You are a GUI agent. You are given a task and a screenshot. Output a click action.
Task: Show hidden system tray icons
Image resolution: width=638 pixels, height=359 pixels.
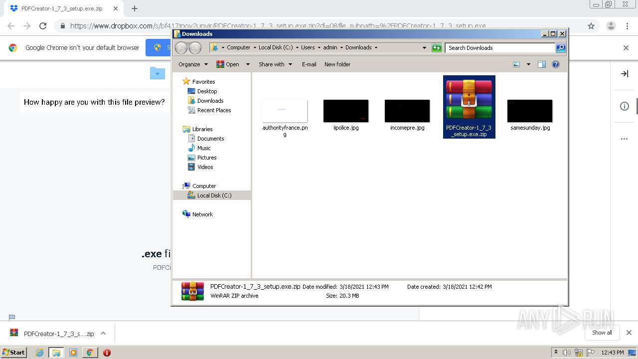point(556,353)
